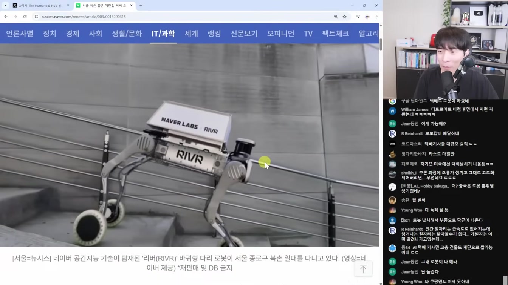Viewport: 508px width, 285px height.
Task: Open the 언론사별 news category
Action: [20, 34]
